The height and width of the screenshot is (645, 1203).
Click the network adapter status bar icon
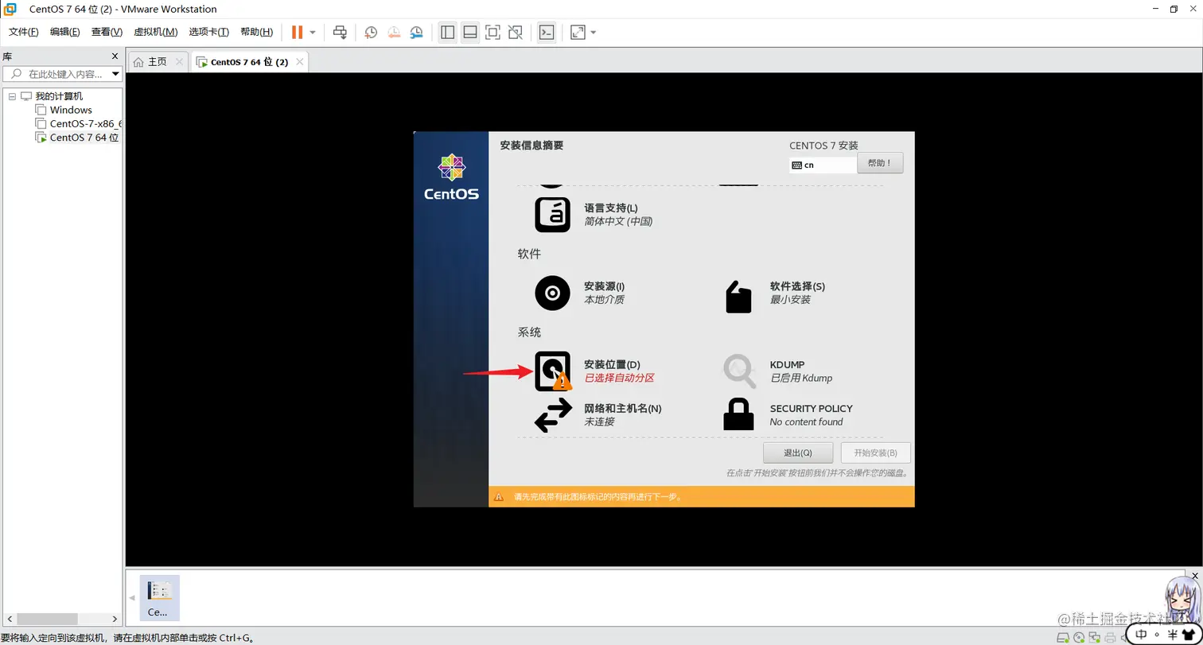click(x=1093, y=638)
